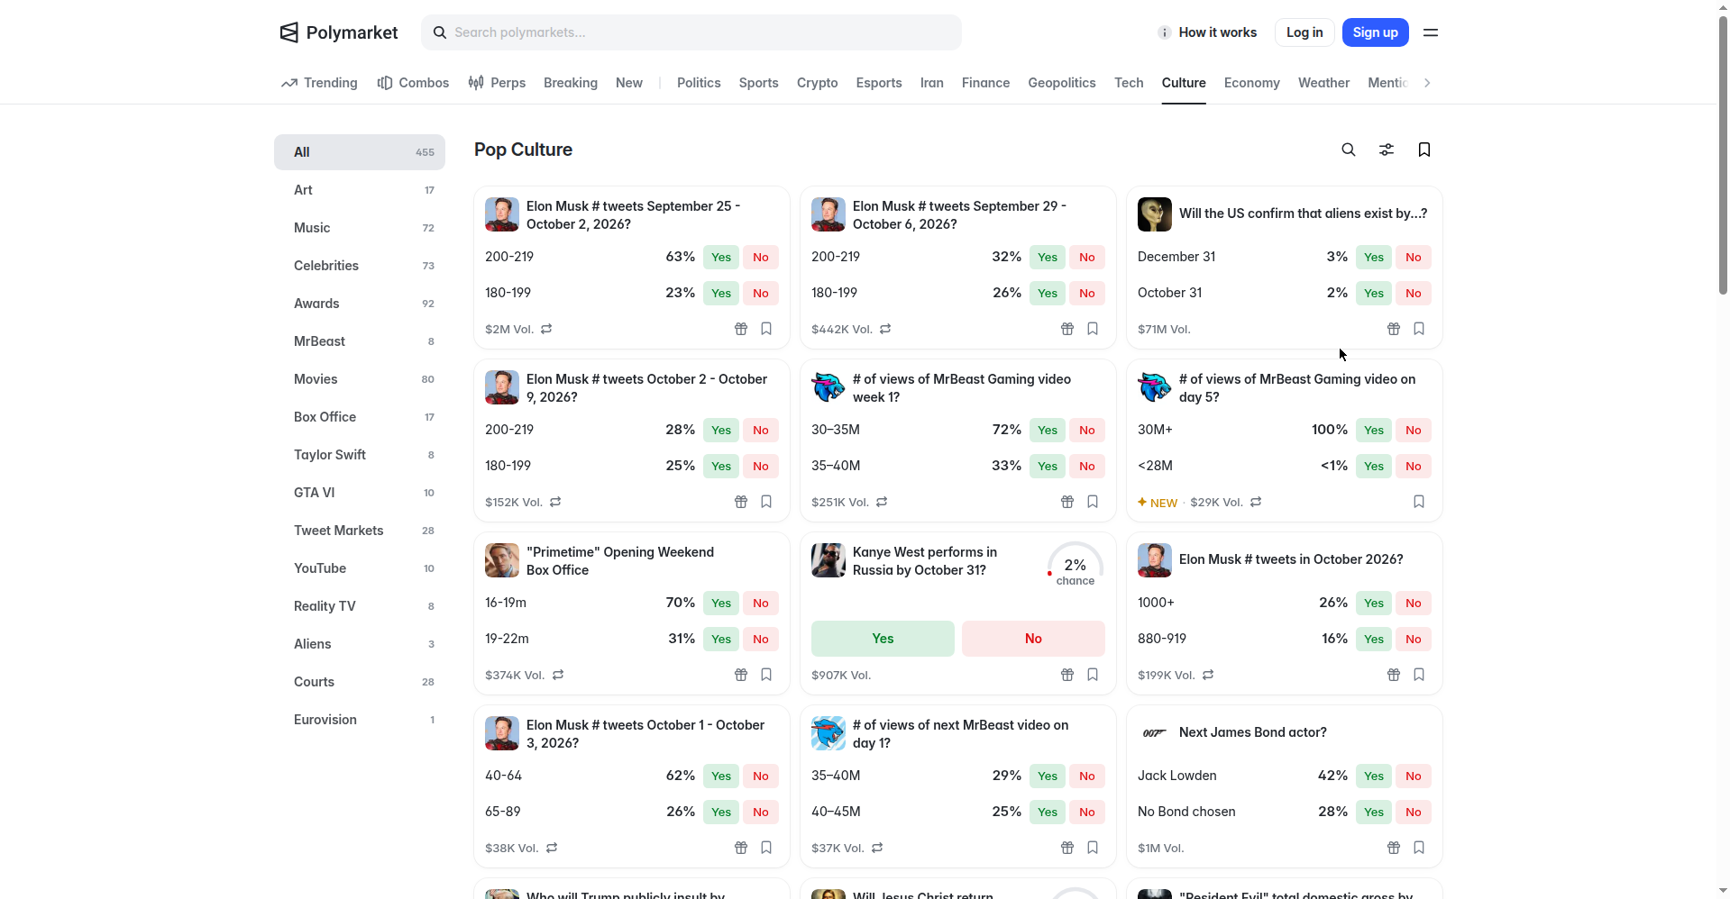
Task: Bookmark the Next James Bond actor market
Action: pos(1419,848)
